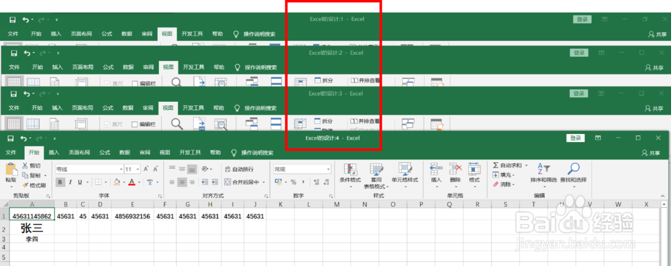The width and height of the screenshot is (671, 266).
Task: Select center align icon
Action: [182, 182]
